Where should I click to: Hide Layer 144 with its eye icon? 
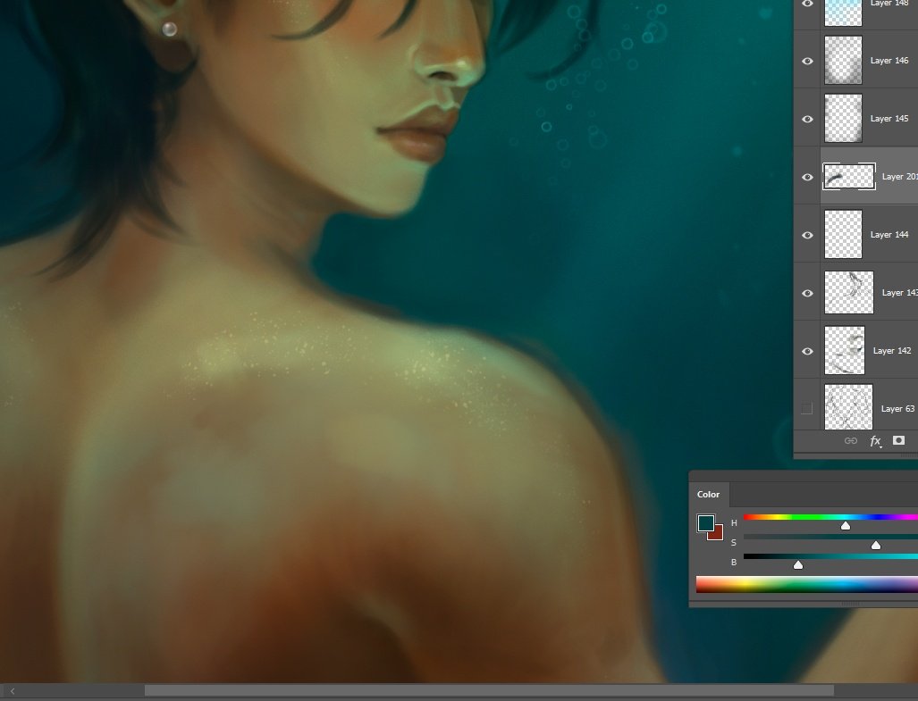pos(807,235)
